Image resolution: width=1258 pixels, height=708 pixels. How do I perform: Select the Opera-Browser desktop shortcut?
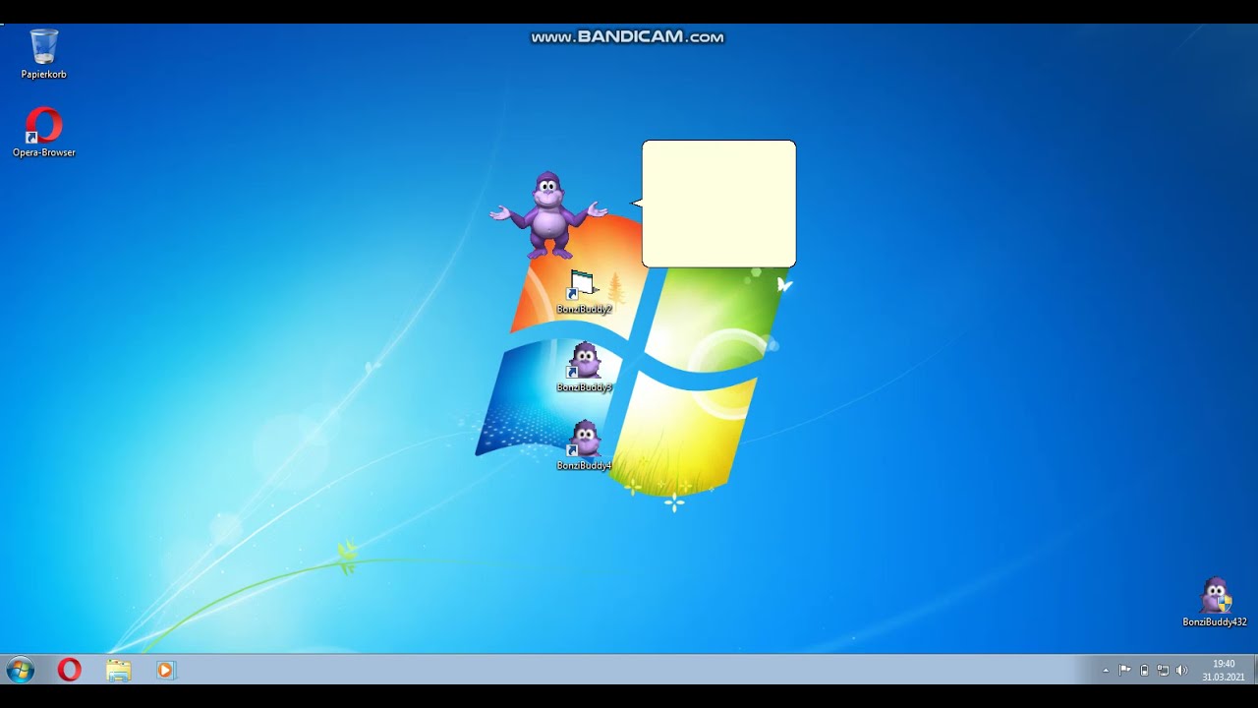44,132
